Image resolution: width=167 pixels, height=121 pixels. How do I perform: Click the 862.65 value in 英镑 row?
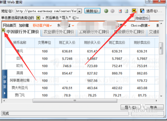(x=142, y=73)
